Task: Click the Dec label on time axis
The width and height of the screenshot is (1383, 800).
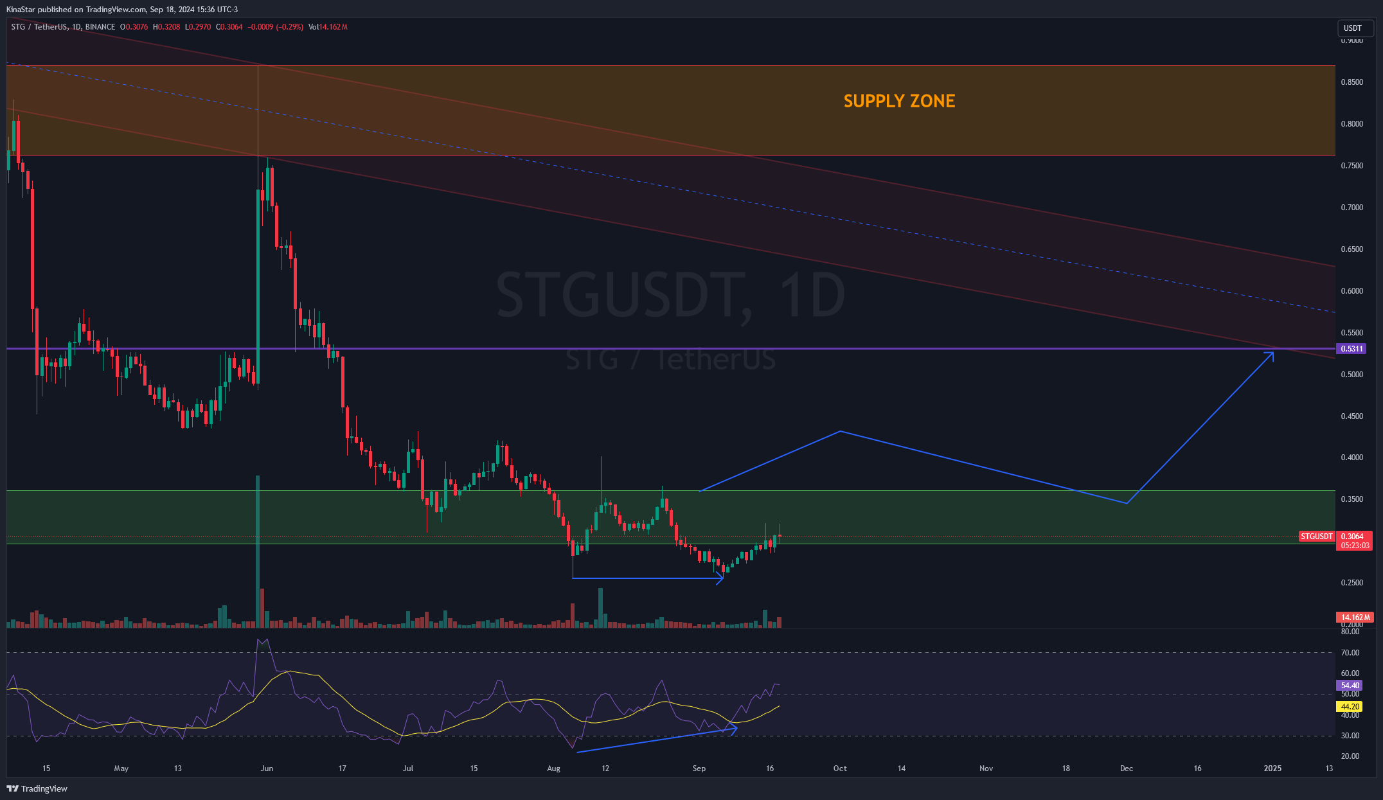Action: pos(1127,769)
